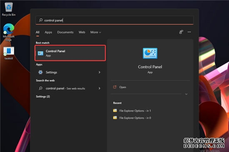This screenshot has width=229, height=152.
Task: Click the Open launch icon
Action: click(115, 87)
